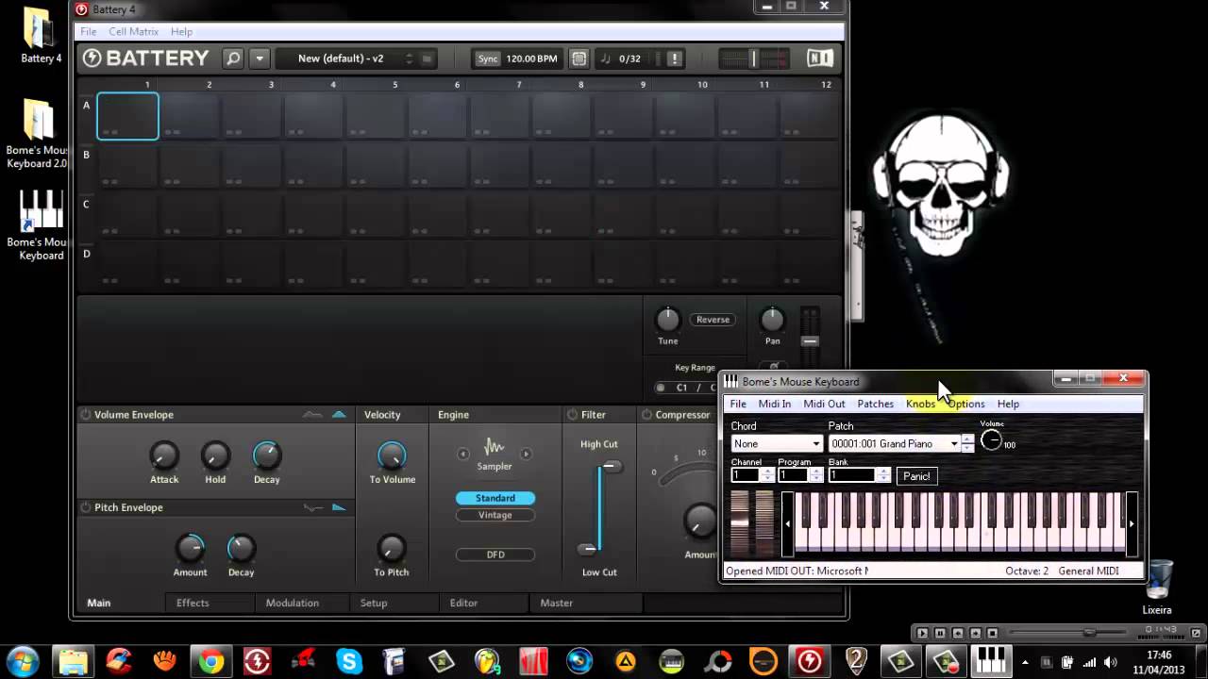Click the To Pitch velocity knob
The image size is (1208, 679).
[x=392, y=548]
